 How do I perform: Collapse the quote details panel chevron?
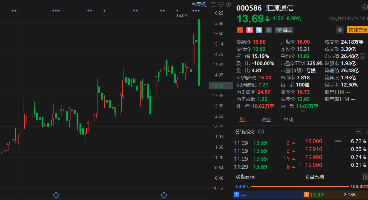click(302, 111)
